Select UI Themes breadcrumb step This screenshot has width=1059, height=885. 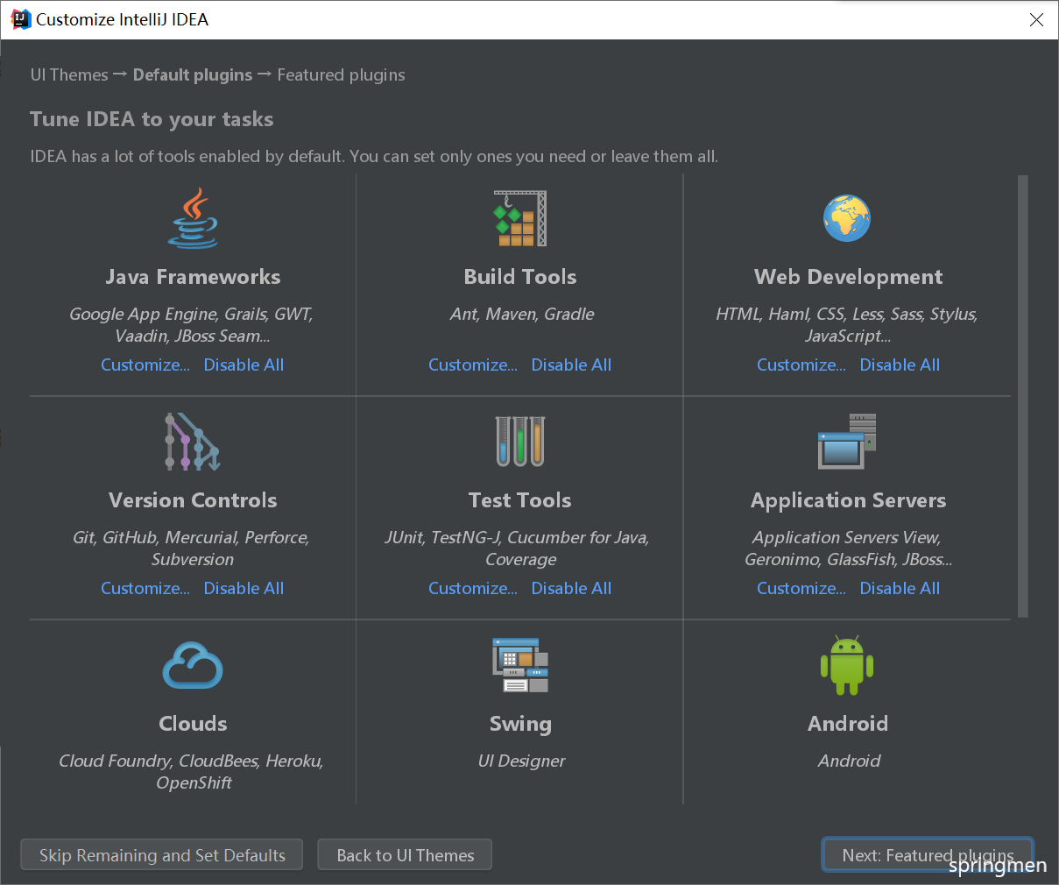click(69, 74)
